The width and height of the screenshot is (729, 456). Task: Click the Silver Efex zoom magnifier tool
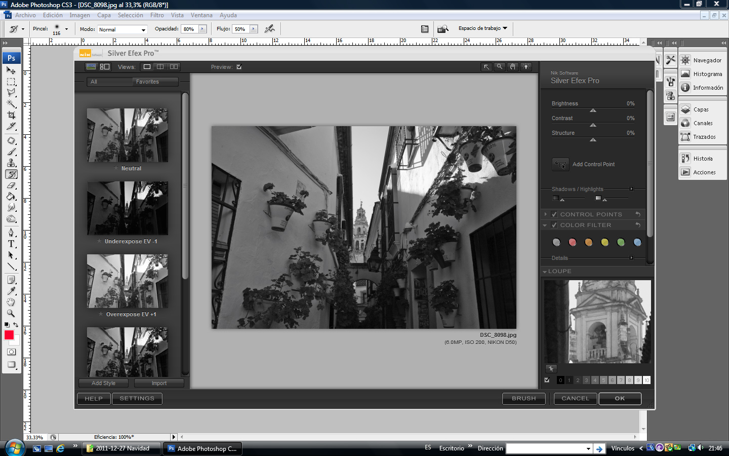[500, 67]
